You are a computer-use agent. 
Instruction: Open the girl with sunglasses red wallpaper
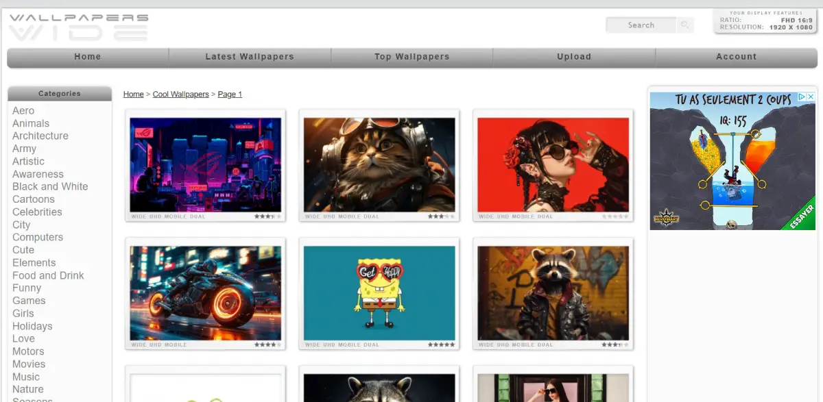pyautogui.click(x=553, y=164)
